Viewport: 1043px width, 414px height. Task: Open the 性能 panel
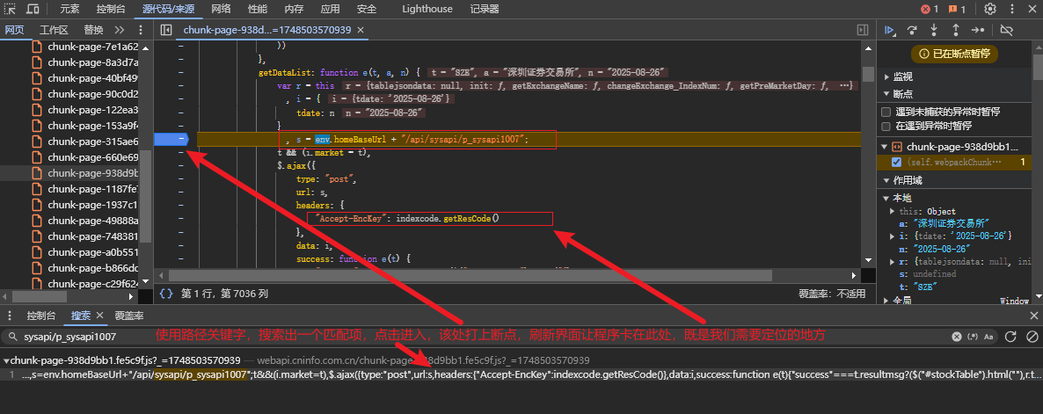(x=258, y=10)
